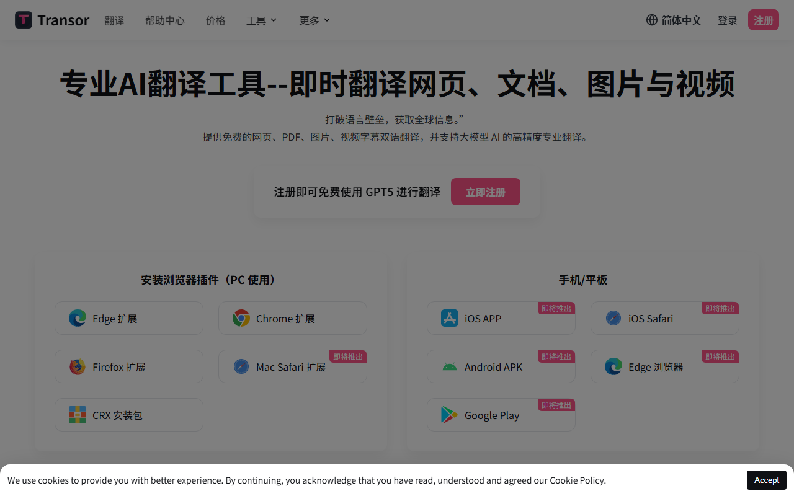Accept the cookie policy

click(767, 480)
